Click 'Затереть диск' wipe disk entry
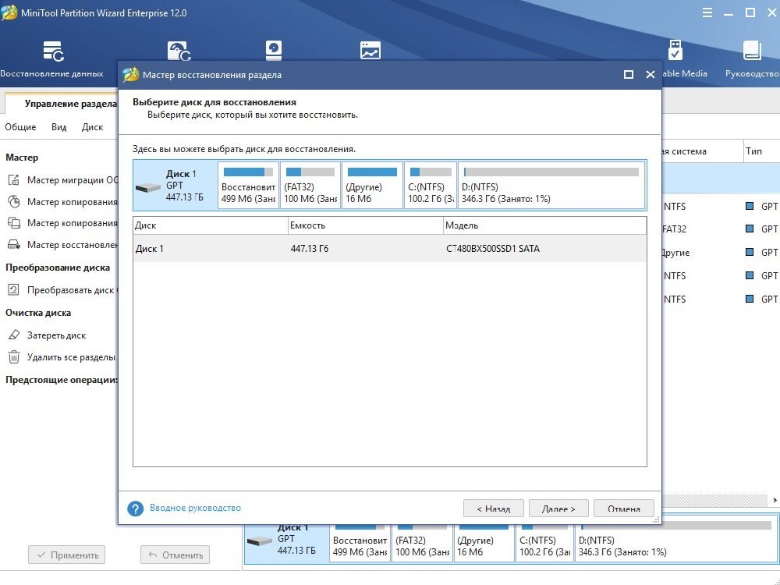 (x=56, y=335)
